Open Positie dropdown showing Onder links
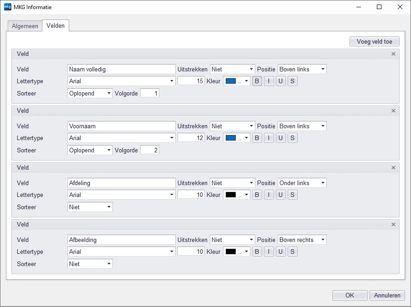 point(302,183)
